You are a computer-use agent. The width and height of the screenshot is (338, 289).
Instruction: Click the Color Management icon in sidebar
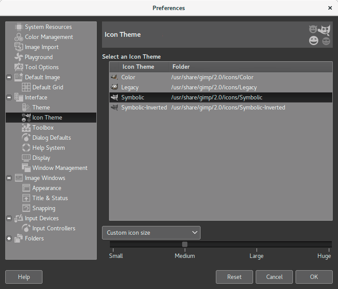pyautogui.click(x=19, y=37)
